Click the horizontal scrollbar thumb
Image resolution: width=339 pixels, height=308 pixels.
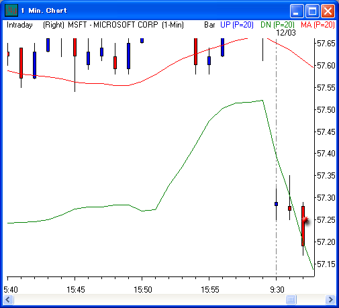(x=291, y=299)
